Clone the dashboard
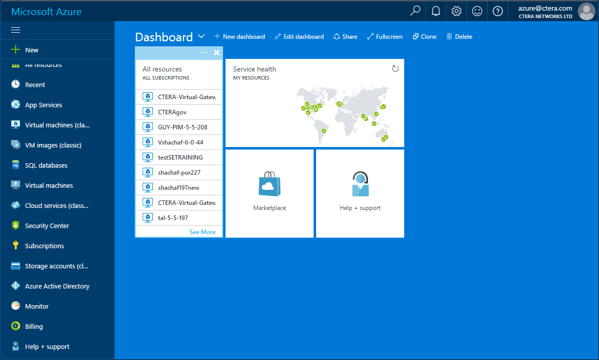 click(x=424, y=37)
